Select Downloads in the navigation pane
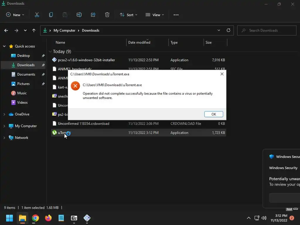 click(x=23, y=65)
